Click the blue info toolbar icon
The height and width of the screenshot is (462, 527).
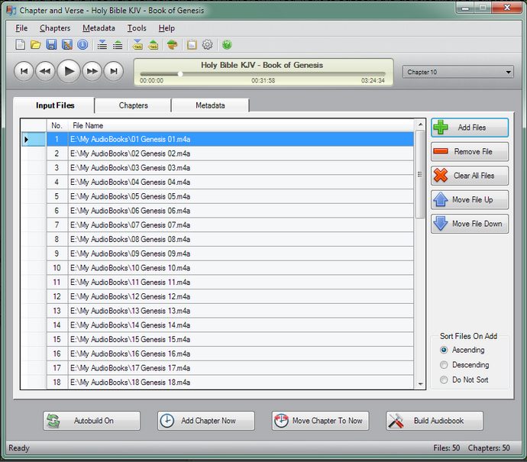82,45
